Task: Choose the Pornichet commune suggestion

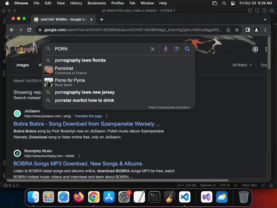Action: tap(118, 70)
